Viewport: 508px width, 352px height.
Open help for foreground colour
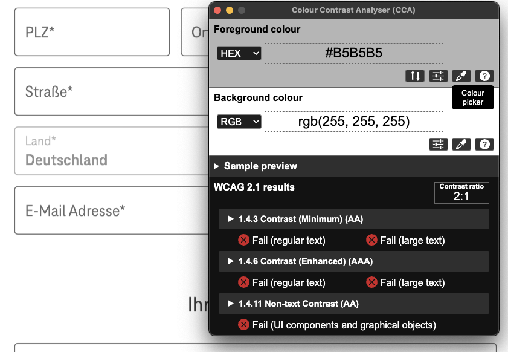tap(484, 76)
